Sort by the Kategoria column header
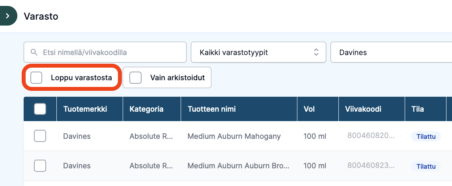The height and width of the screenshot is (186, 452). (x=146, y=109)
